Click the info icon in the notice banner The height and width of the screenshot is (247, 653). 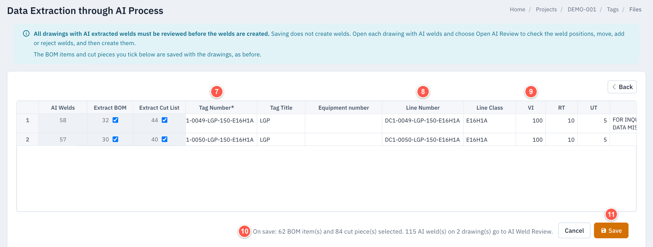26,33
